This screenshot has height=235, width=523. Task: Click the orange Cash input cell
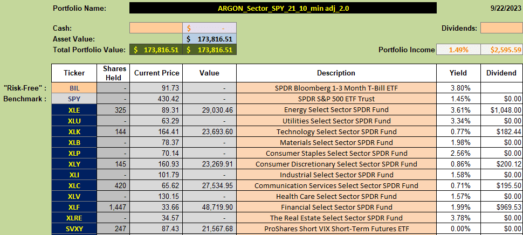pyautogui.click(x=156, y=28)
